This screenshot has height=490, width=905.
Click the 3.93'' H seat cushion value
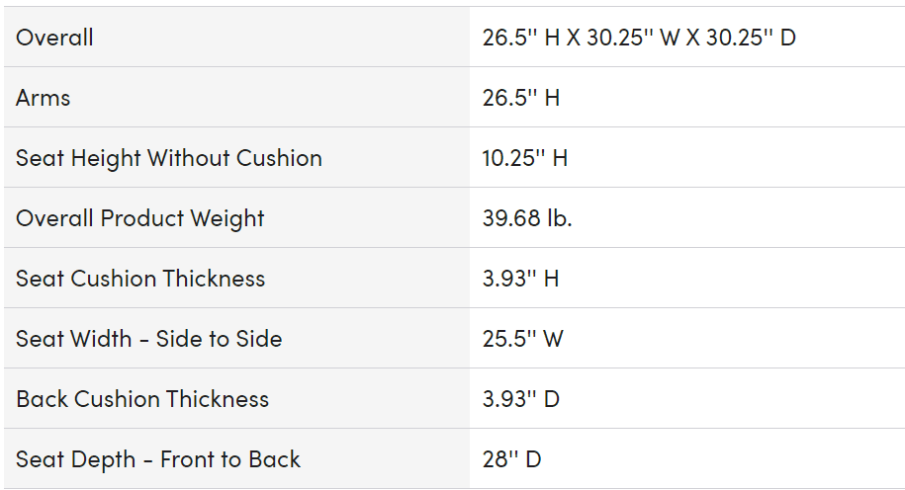coord(520,279)
